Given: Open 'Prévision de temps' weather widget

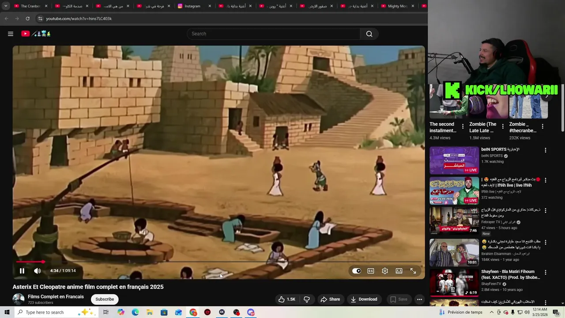Looking at the screenshot, I should [461, 312].
